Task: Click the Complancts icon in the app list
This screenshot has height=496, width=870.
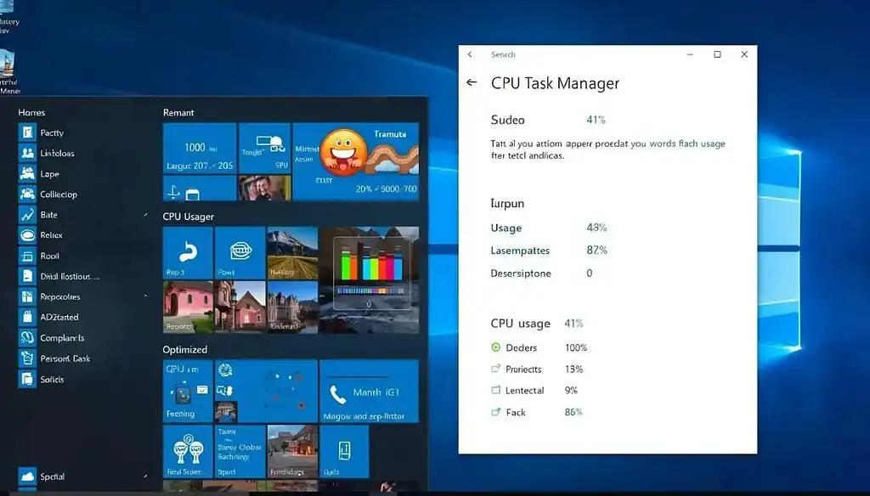Action: point(27,337)
